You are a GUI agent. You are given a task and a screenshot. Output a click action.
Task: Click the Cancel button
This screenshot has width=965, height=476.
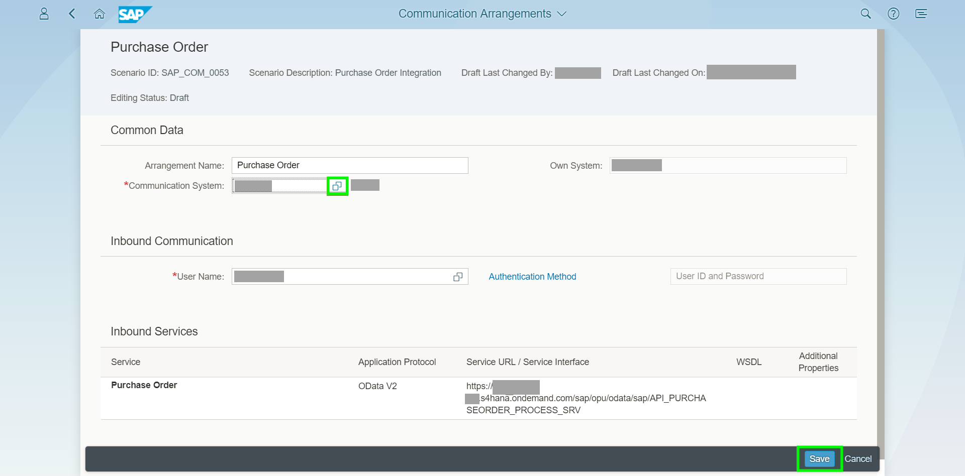[858, 459]
